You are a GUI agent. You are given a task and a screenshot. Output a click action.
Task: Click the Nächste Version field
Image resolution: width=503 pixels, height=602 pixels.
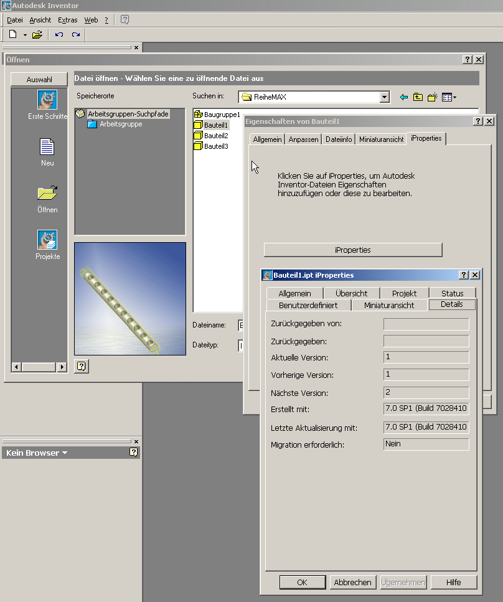point(426,392)
